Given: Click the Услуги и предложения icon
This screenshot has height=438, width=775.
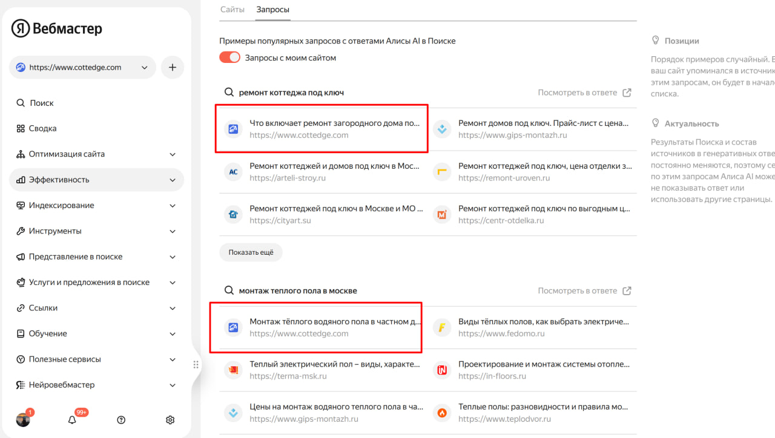Looking at the screenshot, I should click(x=21, y=282).
